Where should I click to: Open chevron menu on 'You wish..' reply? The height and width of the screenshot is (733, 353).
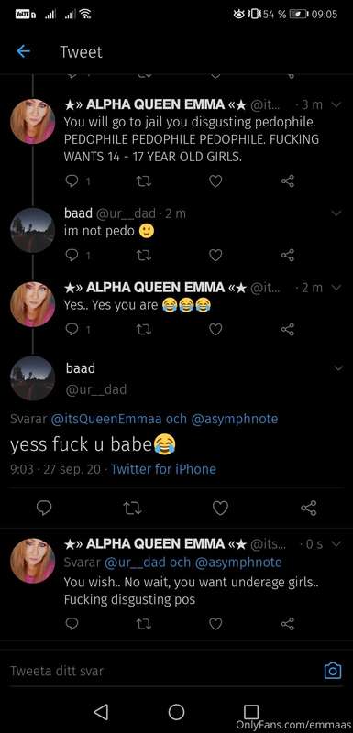pyautogui.click(x=336, y=543)
